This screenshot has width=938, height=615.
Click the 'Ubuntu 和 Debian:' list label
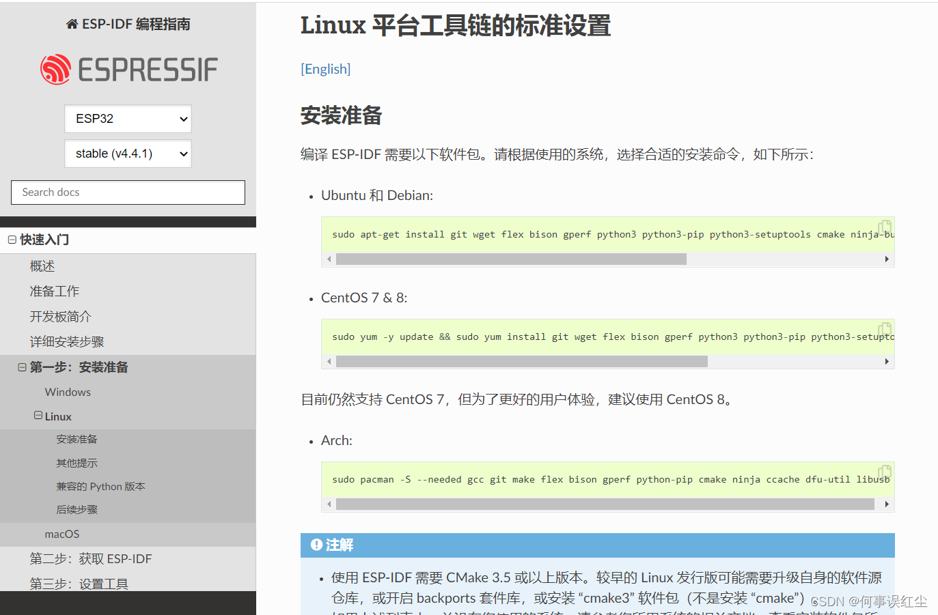377,195
